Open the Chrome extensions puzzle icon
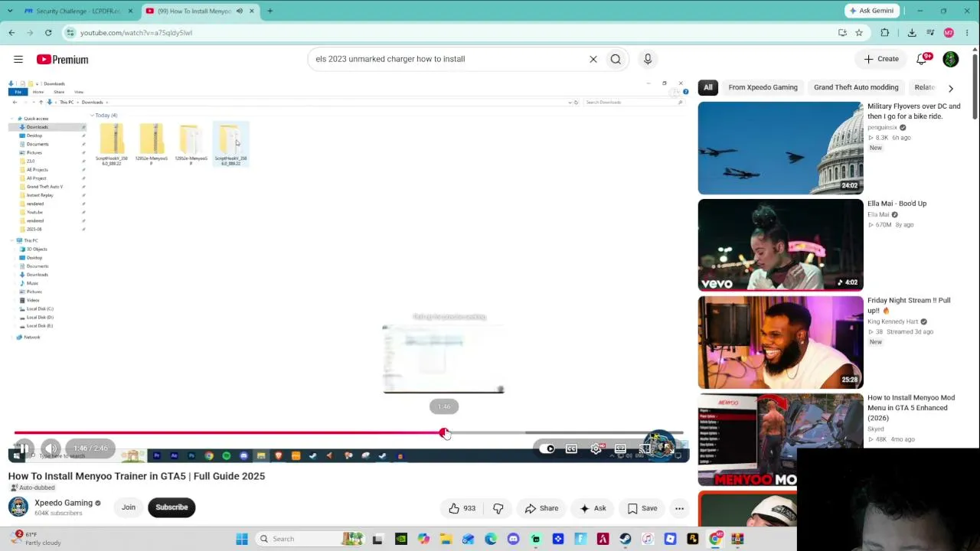 coord(885,33)
